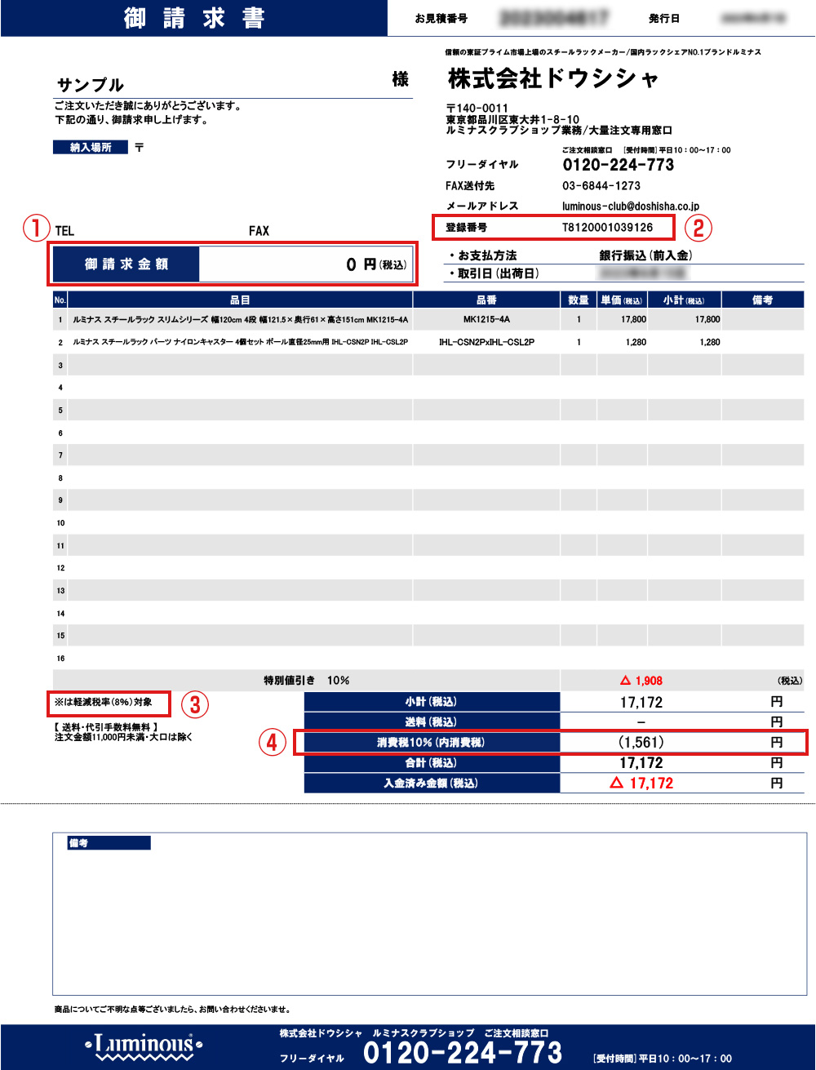Click the 品番 column header
This screenshot has width=816, height=1070.
click(x=486, y=300)
